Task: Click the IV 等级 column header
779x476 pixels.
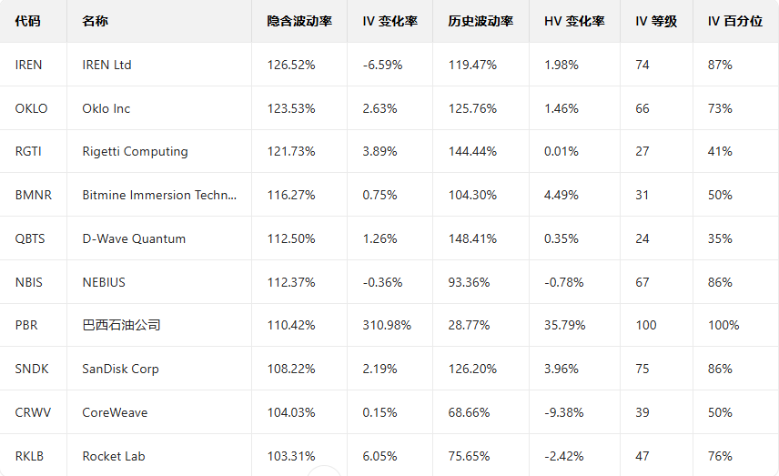Action: click(x=655, y=21)
